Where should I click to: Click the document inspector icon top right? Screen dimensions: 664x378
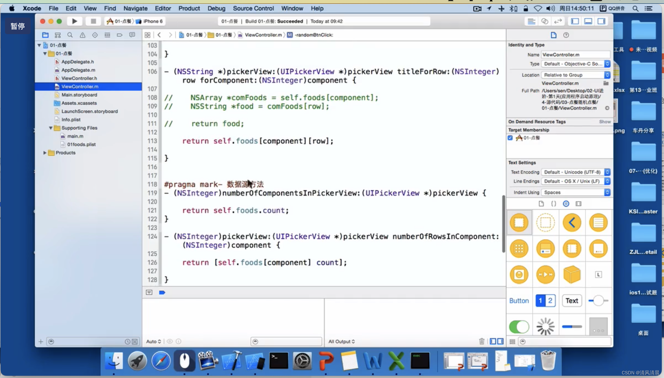point(553,35)
